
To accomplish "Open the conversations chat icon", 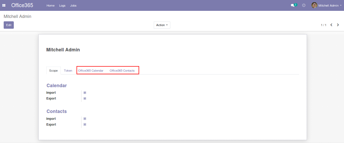I will tap(292, 6).
